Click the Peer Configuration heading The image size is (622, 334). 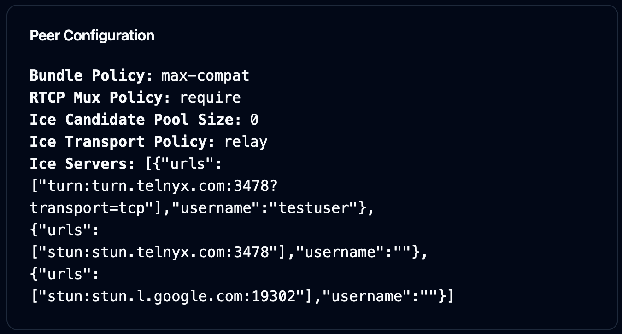tap(92, 35)
